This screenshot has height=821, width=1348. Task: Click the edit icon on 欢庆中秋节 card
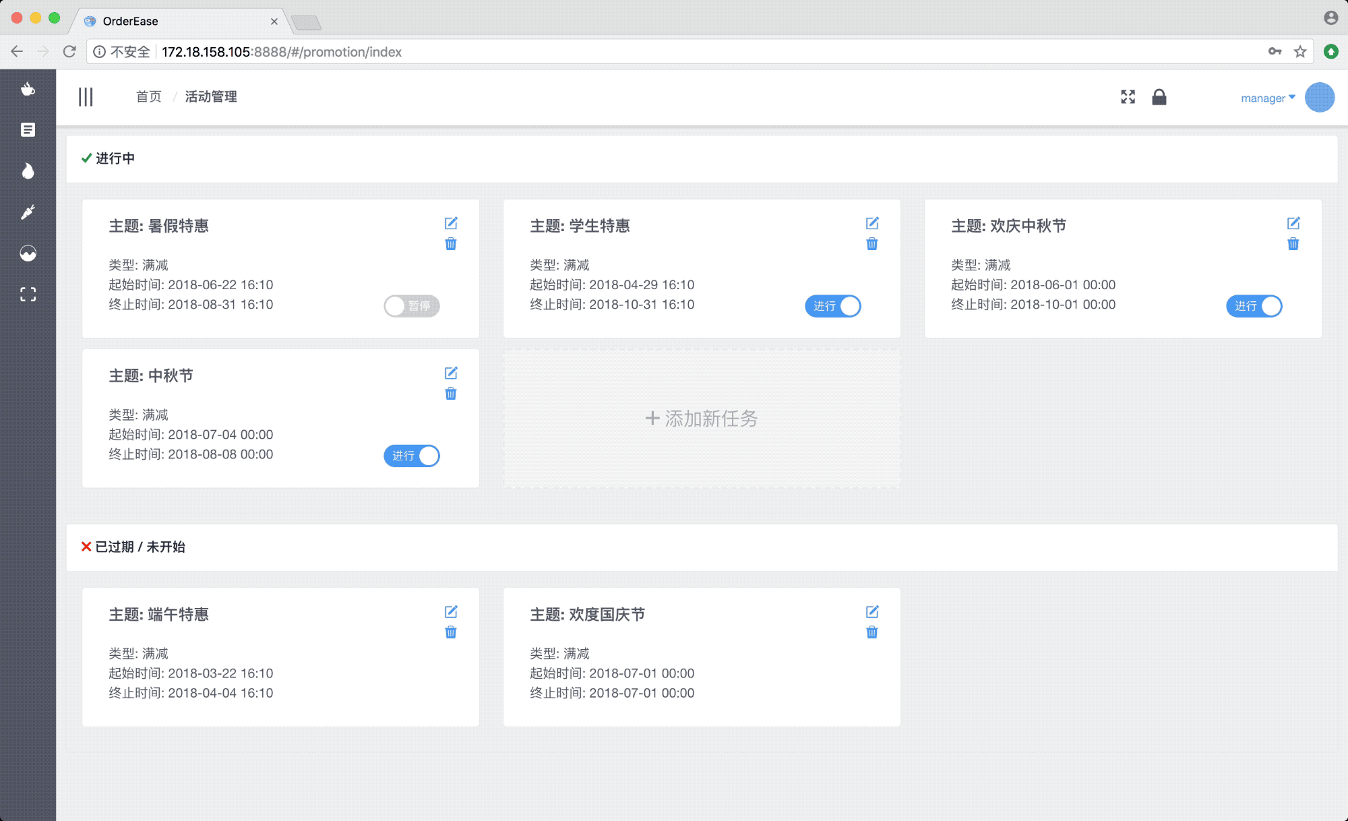coord(1294,221)
